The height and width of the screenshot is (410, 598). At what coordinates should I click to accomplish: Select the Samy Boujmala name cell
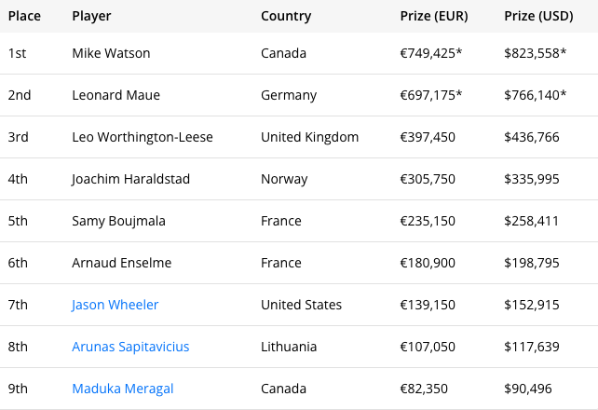(x=121, y=221)
